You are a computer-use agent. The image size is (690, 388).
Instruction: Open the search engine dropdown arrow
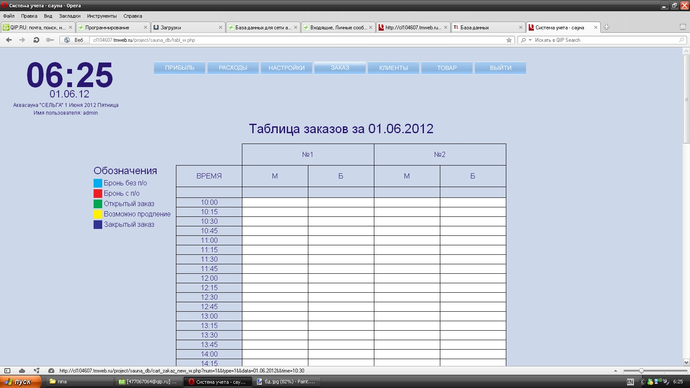(530, 40)
